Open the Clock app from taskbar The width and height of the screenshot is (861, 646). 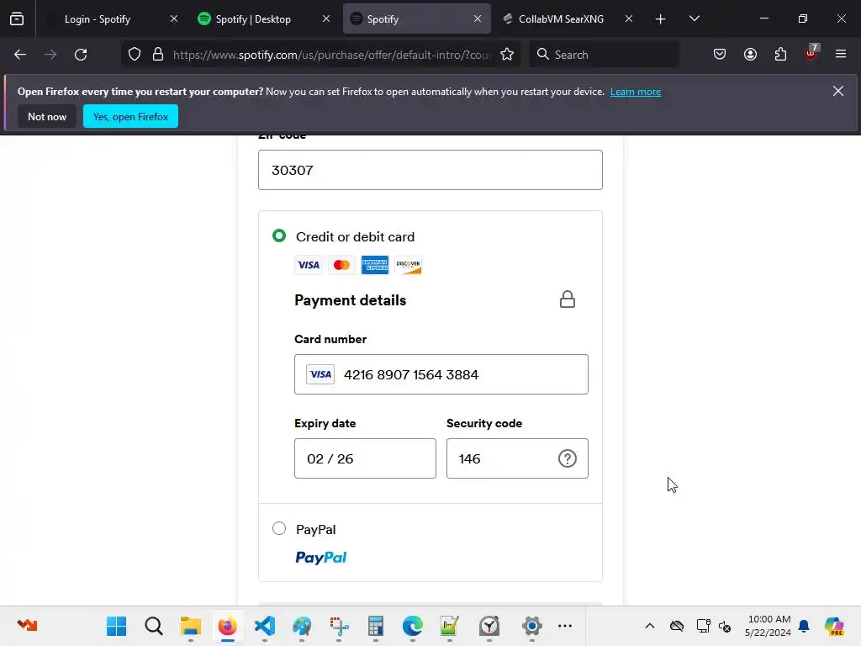tap(489, 626)
